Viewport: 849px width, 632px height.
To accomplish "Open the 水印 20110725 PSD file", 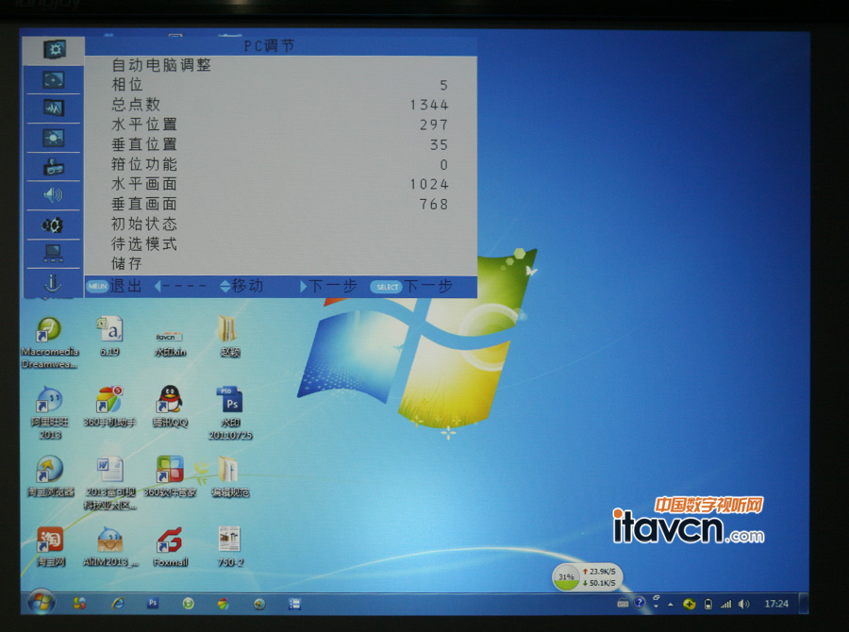I will pos(231,412).
